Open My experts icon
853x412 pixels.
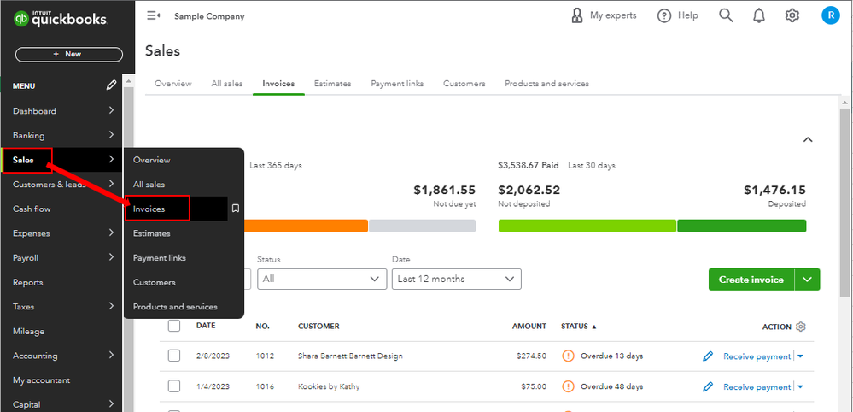tap(577, 15)
